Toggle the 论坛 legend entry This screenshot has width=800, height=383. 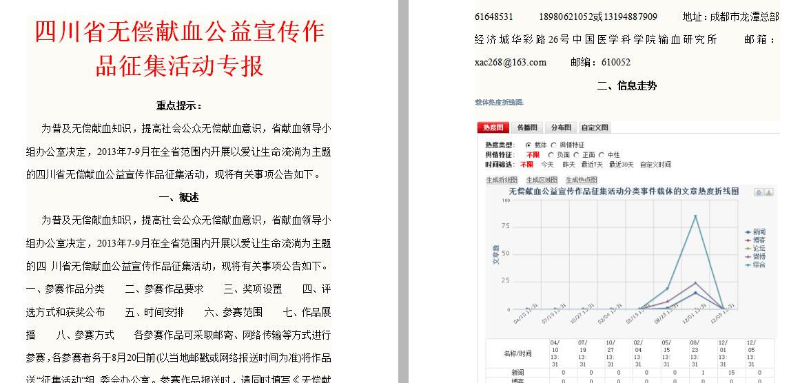(755, 249)
